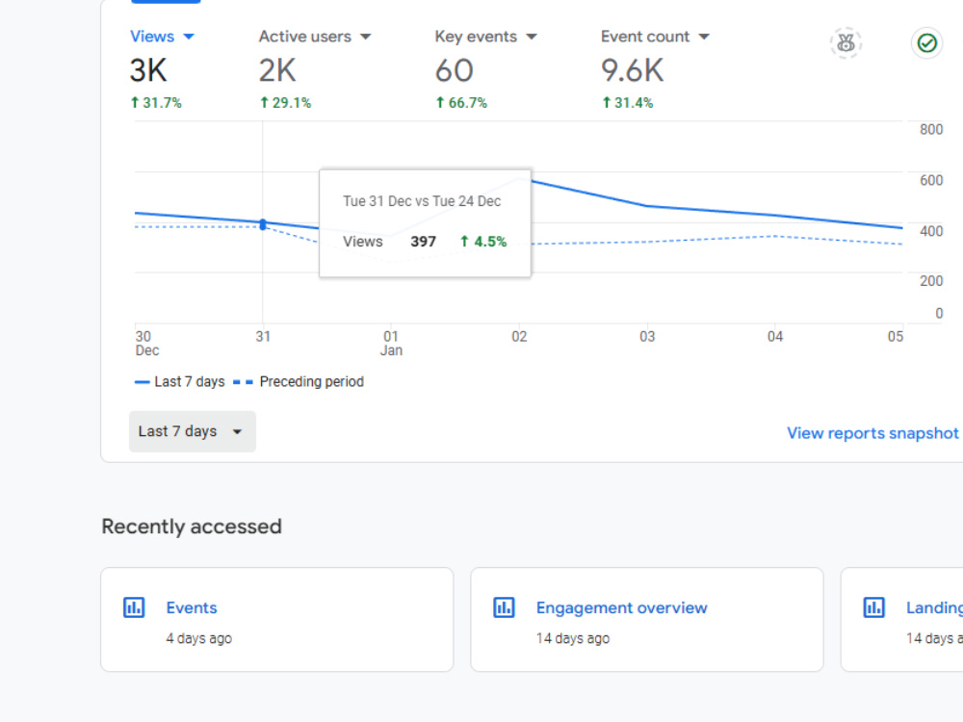This screenshot has height=722, width=963.
Task: Click the 01 Jan axis label
Action: (x=391, y=344)
